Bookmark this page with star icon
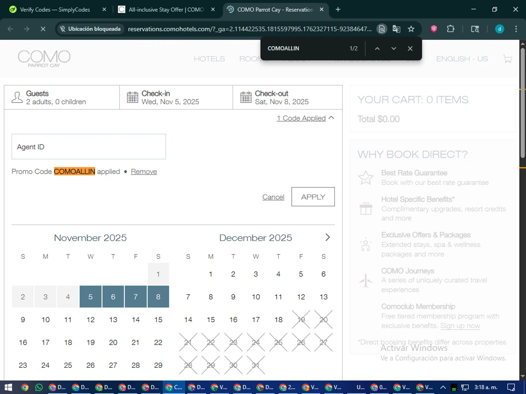Image resolution: width=526 pixels, height=394 pixels. (411, 29)
